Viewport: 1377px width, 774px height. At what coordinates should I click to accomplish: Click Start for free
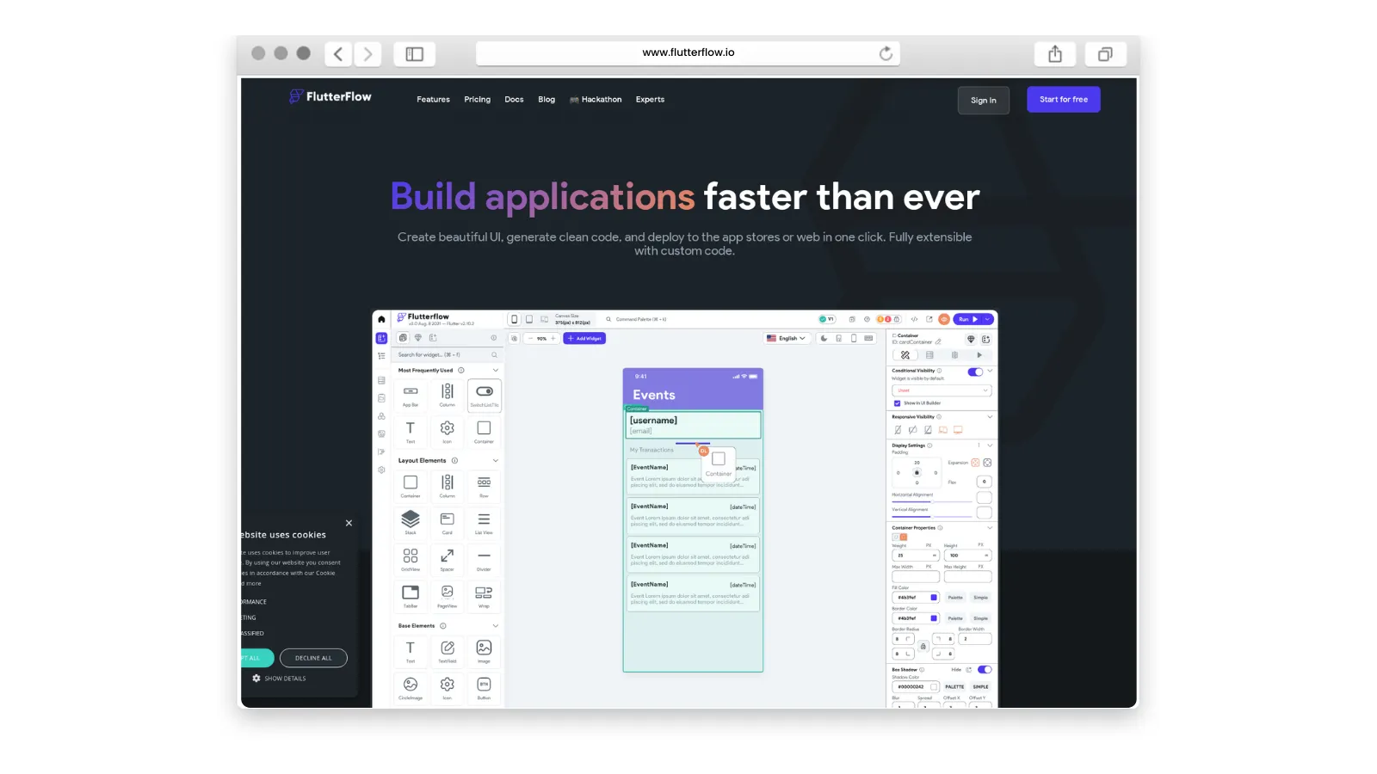tap(1064, 99)
